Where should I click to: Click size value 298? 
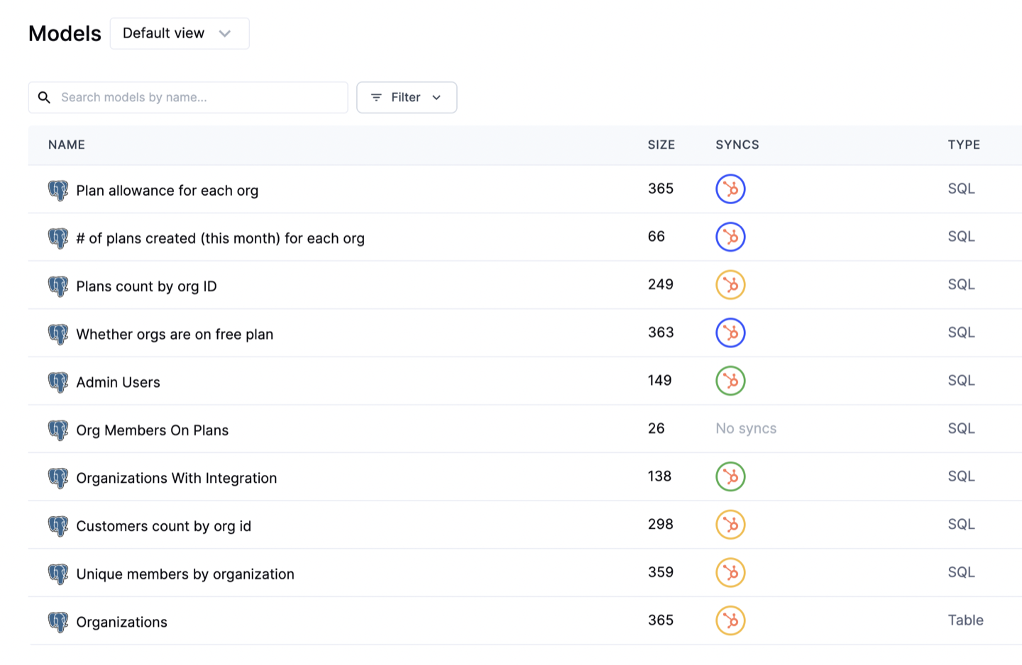(661, 524)
